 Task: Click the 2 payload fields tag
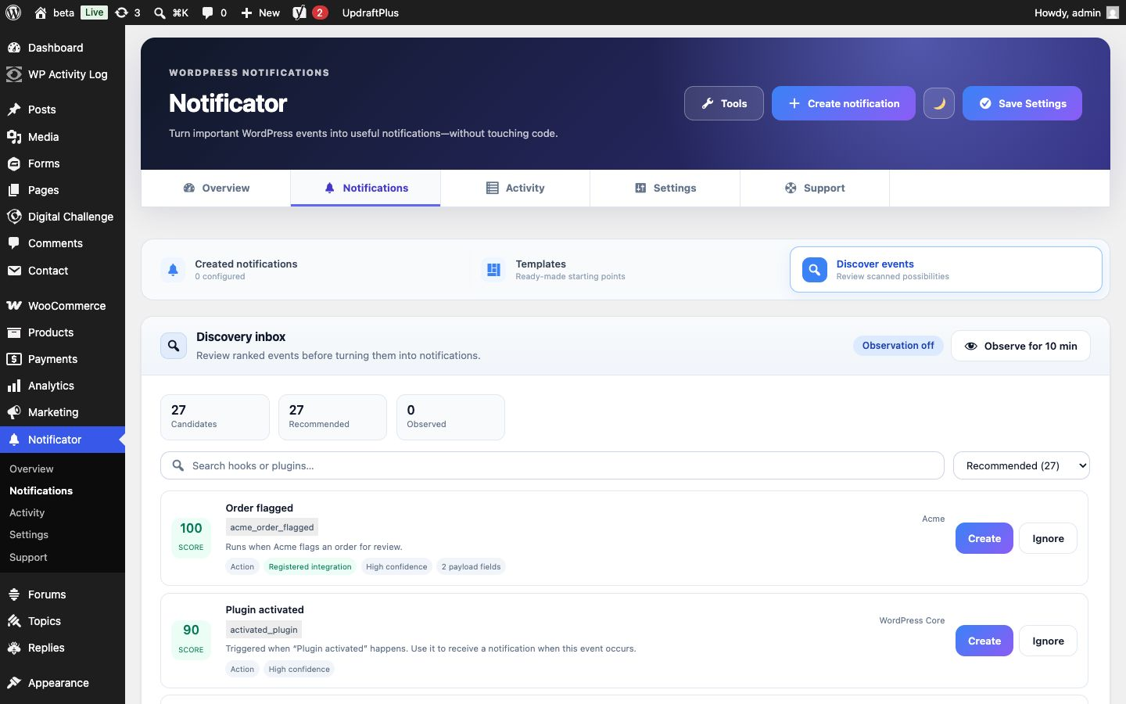click(471, 566)
